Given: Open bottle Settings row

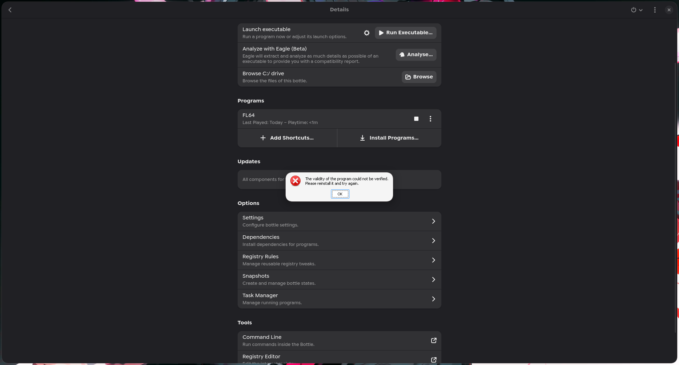Looking at the screenshot, I should coord(339,221).
